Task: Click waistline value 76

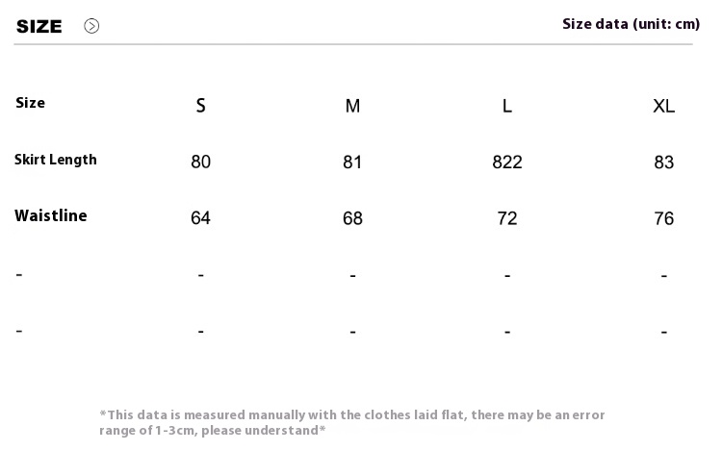Action: point(664,218)
